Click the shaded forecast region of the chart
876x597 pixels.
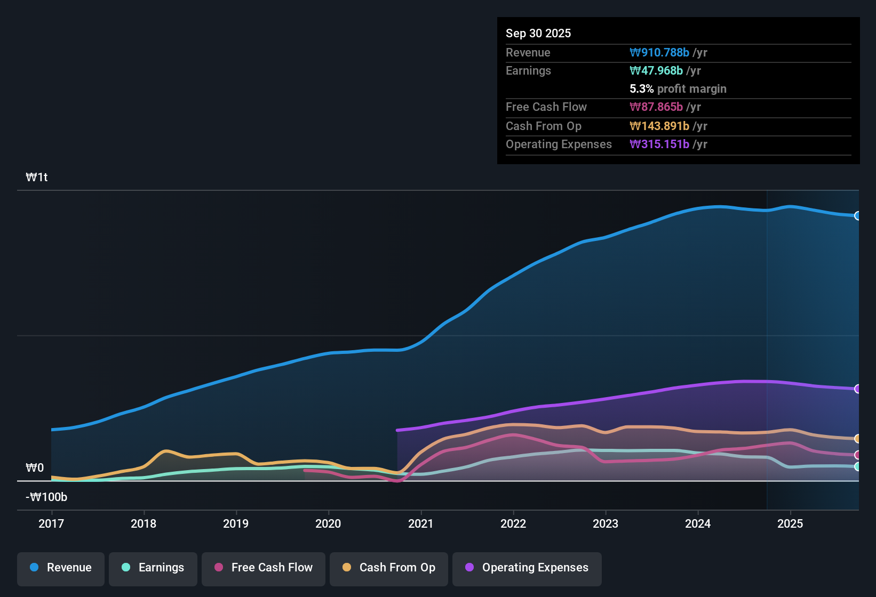point(811,320)
